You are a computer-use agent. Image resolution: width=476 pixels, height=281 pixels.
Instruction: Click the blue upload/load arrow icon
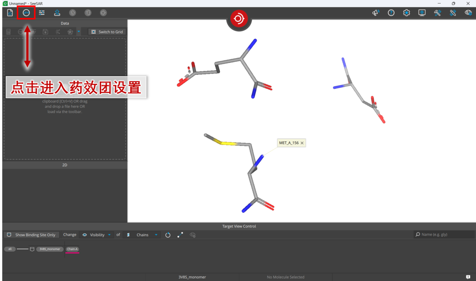(x=57, y=13)
